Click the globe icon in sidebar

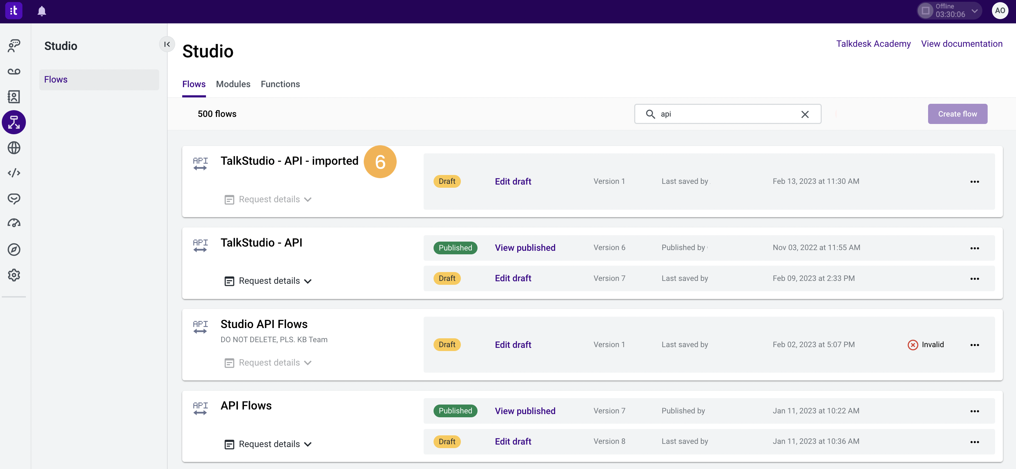[x=14, y=148]
